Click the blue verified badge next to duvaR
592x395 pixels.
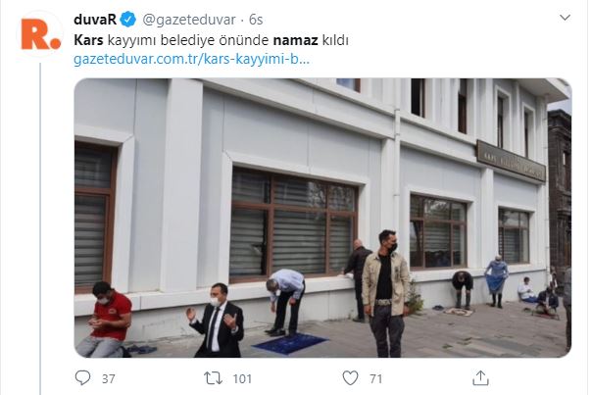pyautogui.click(x=128, y=20)
